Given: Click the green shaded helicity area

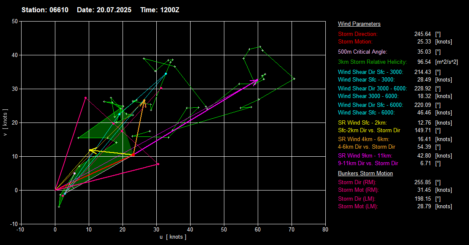Looking at the screenshot, I should 112,135.
